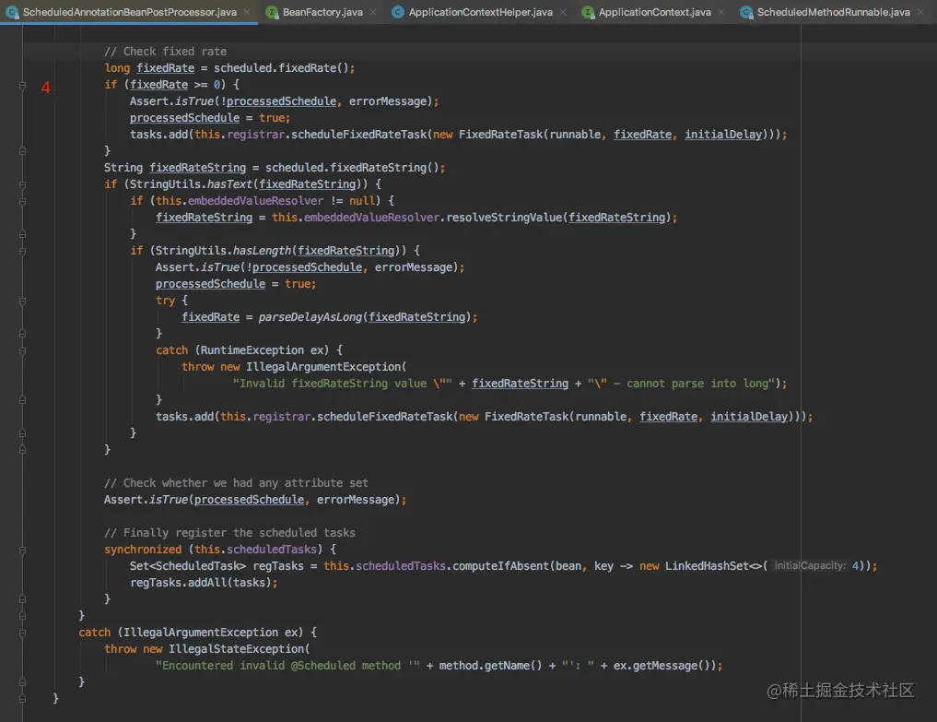Viewport: 937px width, 722px height.
Task: Open the ApplicationContextHelper.java tab
Action: coord(480,12)
